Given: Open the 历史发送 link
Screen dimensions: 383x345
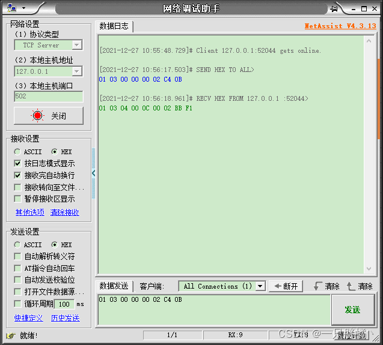Looking at the screenshot, I should (65, 318).
